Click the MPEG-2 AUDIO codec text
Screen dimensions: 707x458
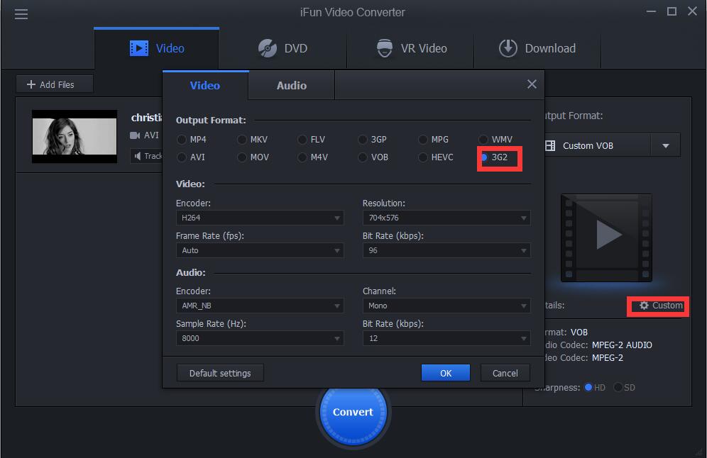622,345
